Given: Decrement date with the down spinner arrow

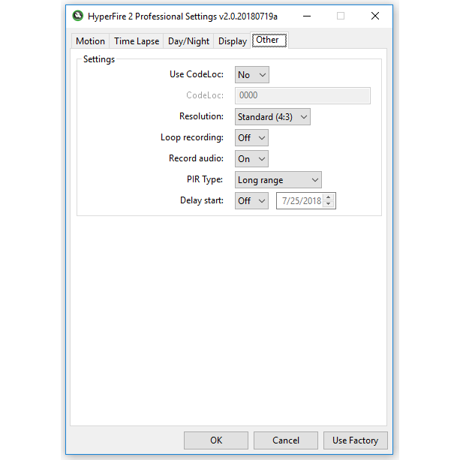Looking at the screenshot, I should pos(328,204).
